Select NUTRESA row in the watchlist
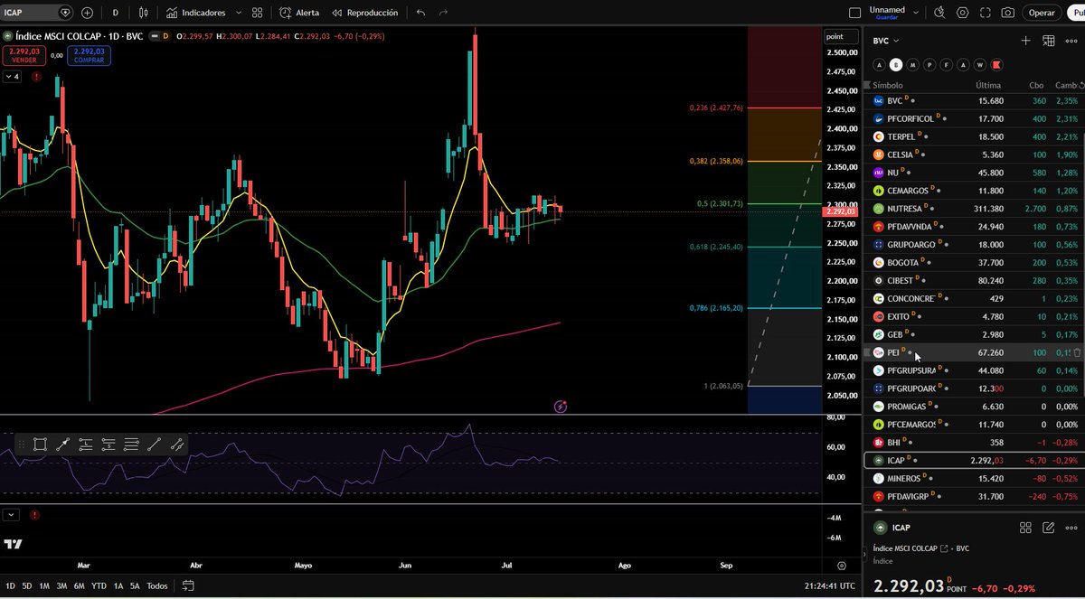This screenshot has height=599, width=1085. click(x=975, y=209)
